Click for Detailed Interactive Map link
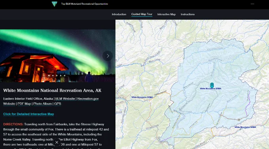The height and width of the screenshot is (149, 269). [x=28, y=114]
